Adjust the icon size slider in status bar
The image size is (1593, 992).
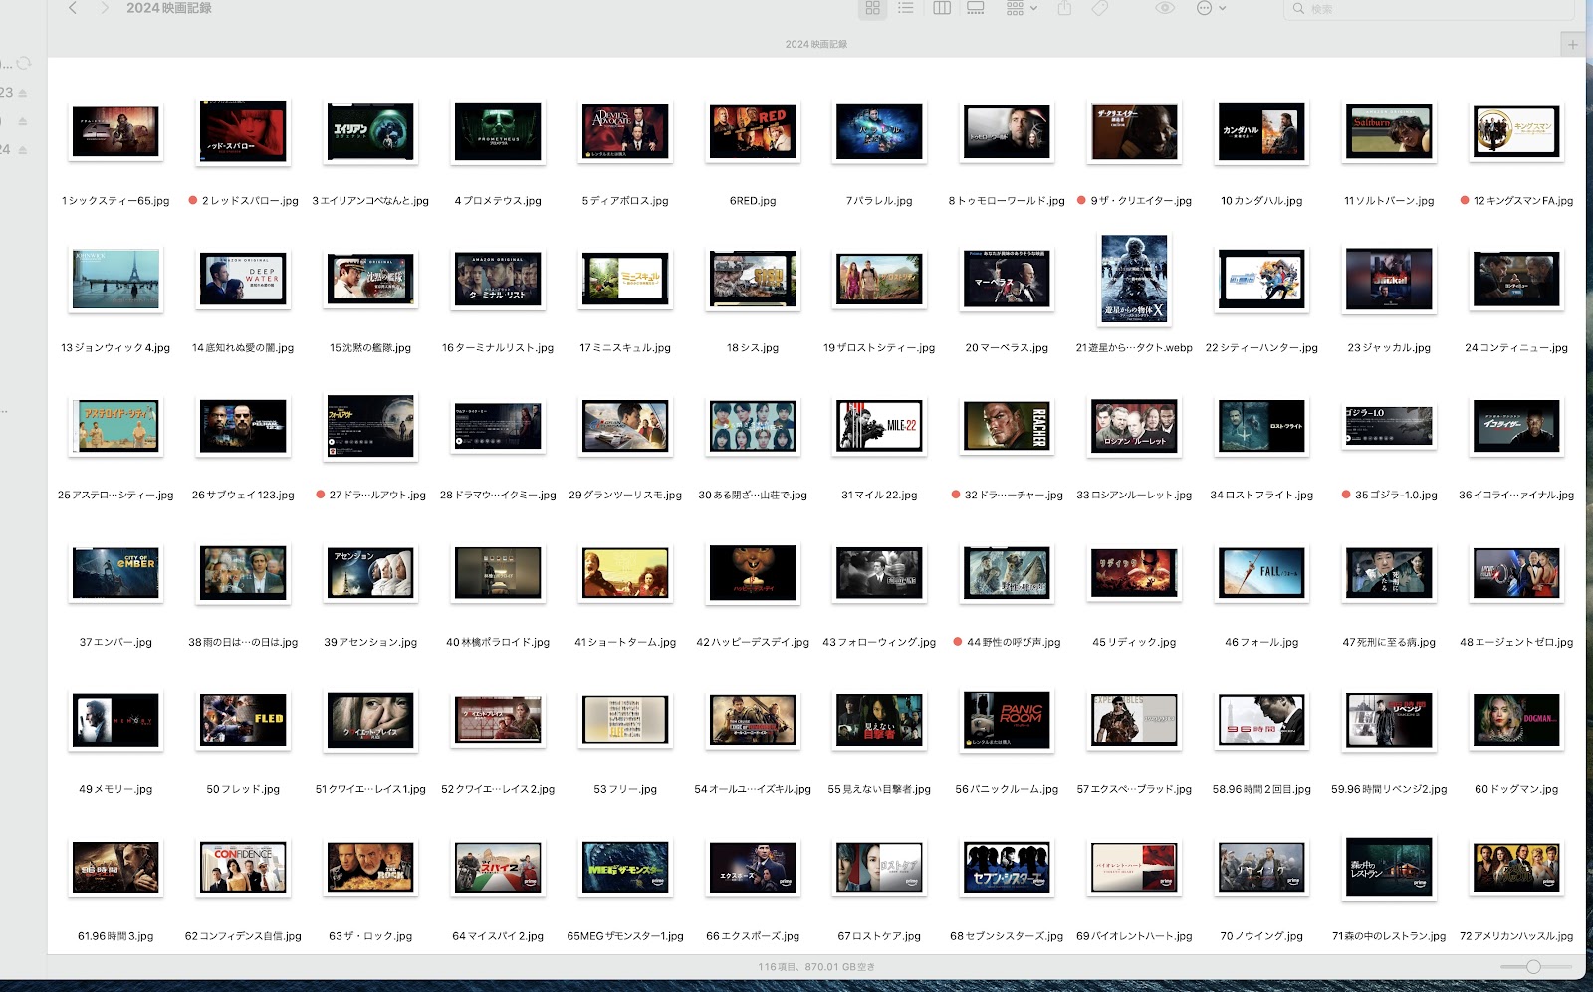1534,967
